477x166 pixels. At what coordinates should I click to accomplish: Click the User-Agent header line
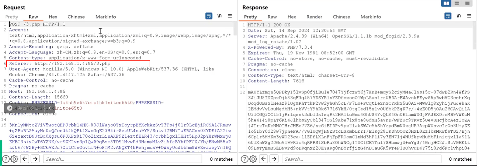[x=112, y=72]
